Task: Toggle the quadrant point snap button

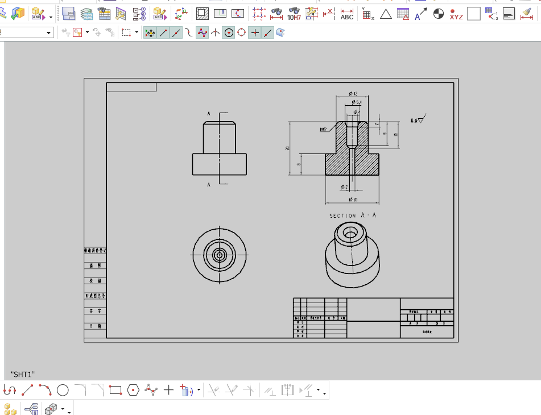Action: (x=242, y=33)
